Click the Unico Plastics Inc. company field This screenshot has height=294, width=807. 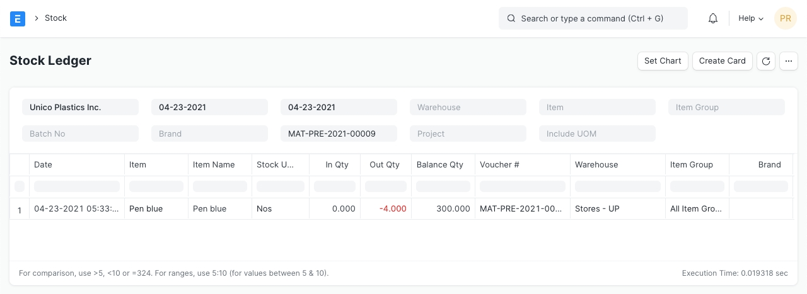80,107
